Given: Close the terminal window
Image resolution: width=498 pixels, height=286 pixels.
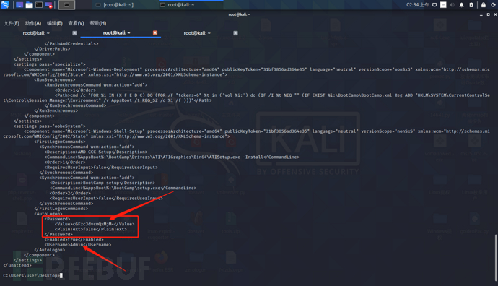Looking at the screenshot, I should click(495, 14).
